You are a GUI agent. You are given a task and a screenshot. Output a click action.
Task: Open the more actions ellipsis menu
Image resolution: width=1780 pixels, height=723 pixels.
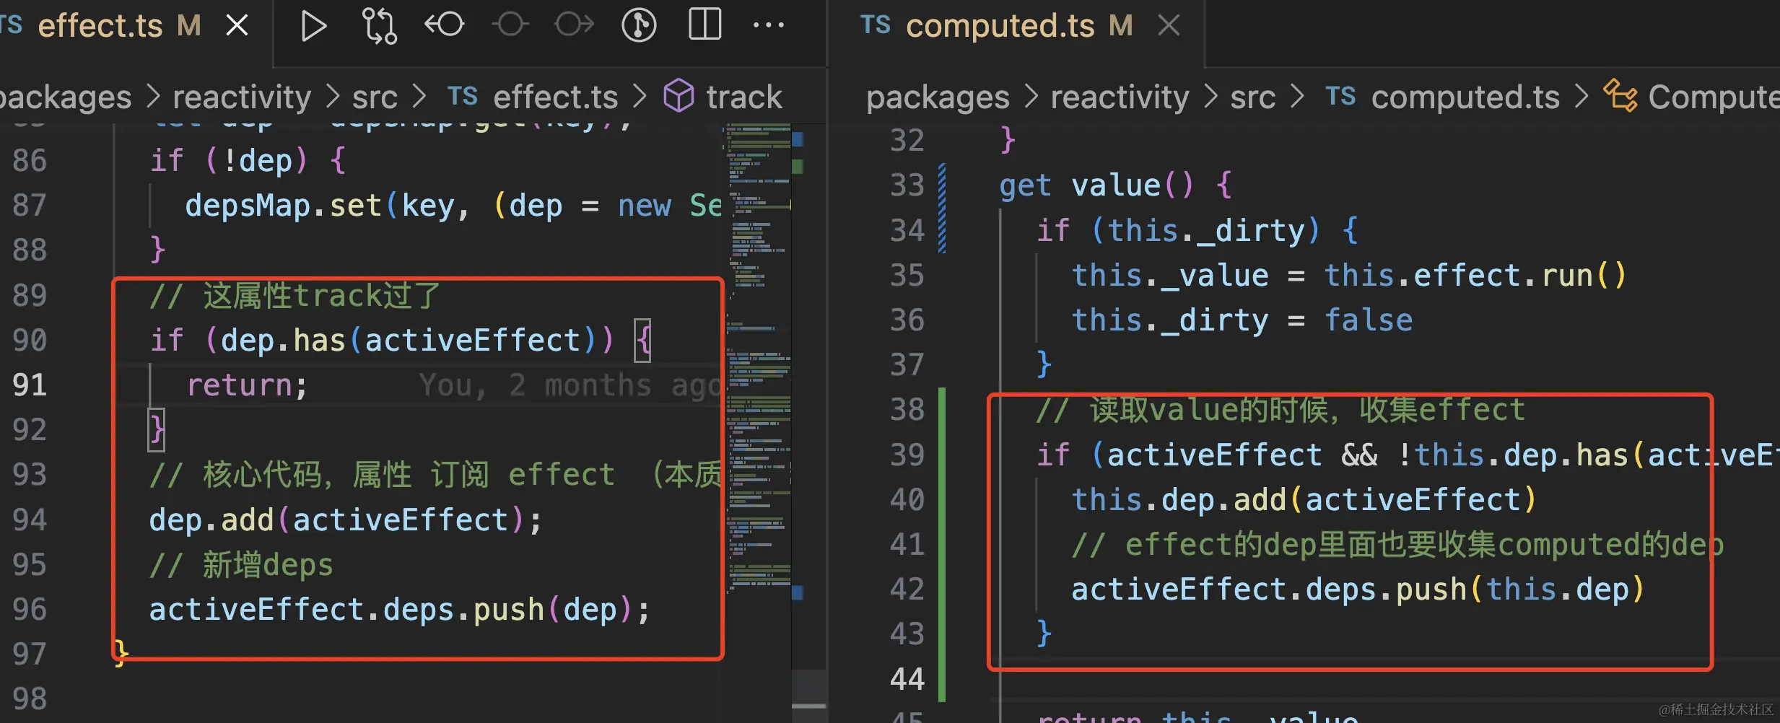[x=768, y=25]
